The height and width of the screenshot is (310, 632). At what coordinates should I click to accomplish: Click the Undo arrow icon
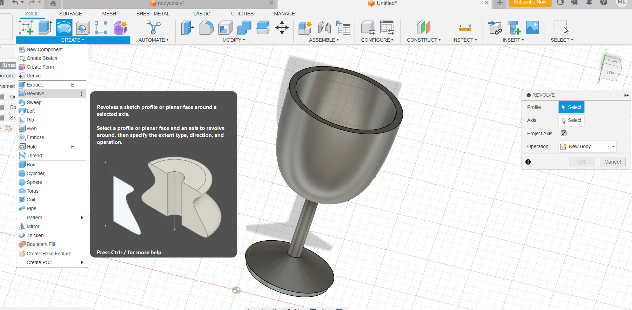(15, 2)
